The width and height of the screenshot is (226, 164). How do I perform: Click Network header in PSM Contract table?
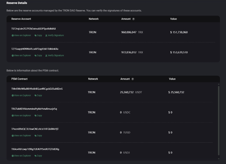tap(93, 79)
